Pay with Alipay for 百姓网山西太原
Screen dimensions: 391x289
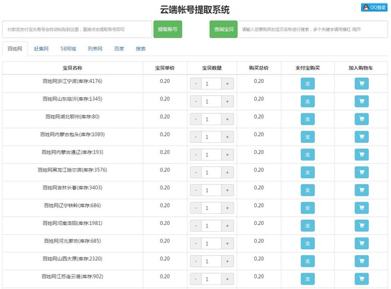pyautogui.click(x=308, y=261)
